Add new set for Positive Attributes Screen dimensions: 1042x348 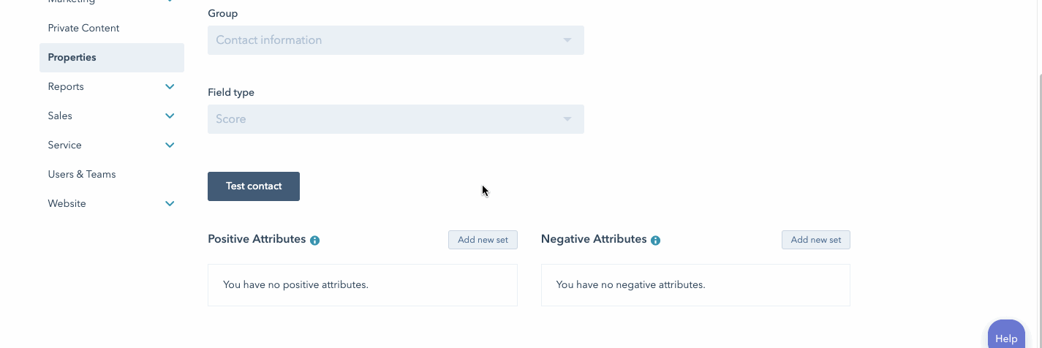(483, 240)
